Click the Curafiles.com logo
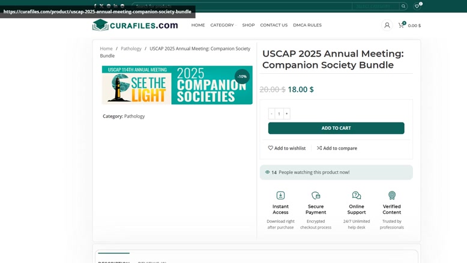467x263 pixels. (135, 25)
